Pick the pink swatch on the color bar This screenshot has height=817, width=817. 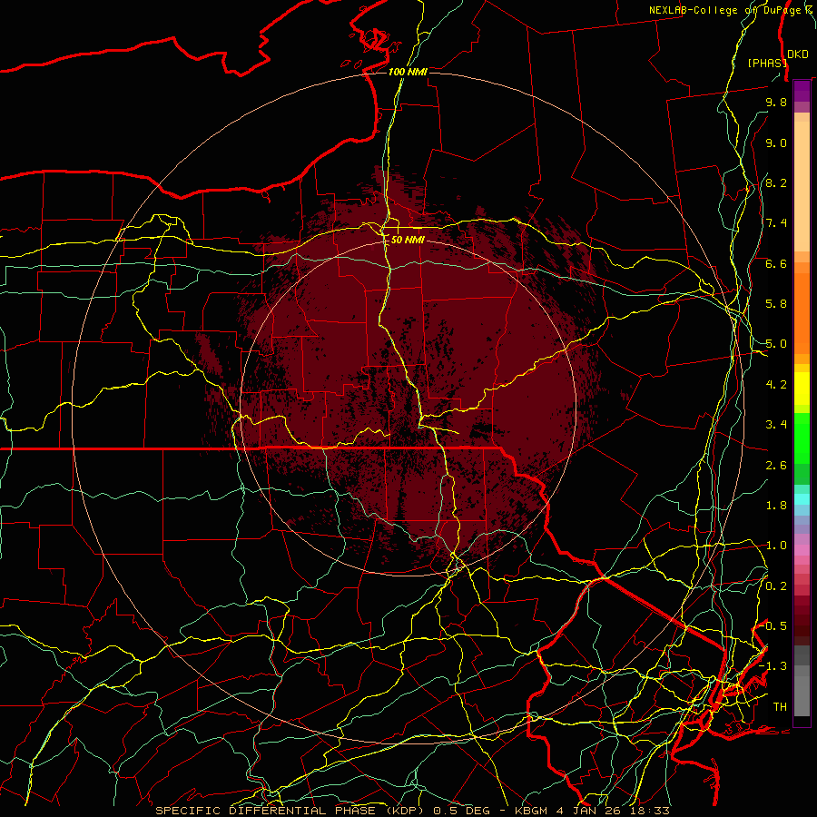802,550
